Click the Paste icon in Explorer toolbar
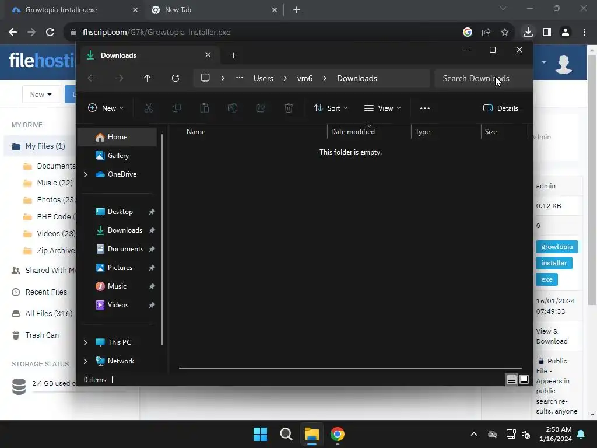Viewport: 597px width, 448px height. click(x=205, y=108)
